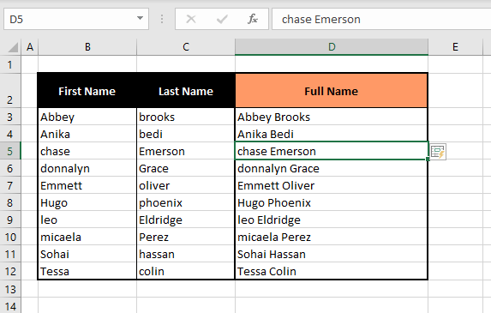Screen dimensions: 491x313
Task: Select row 12 header
Action: pos(10,271)
